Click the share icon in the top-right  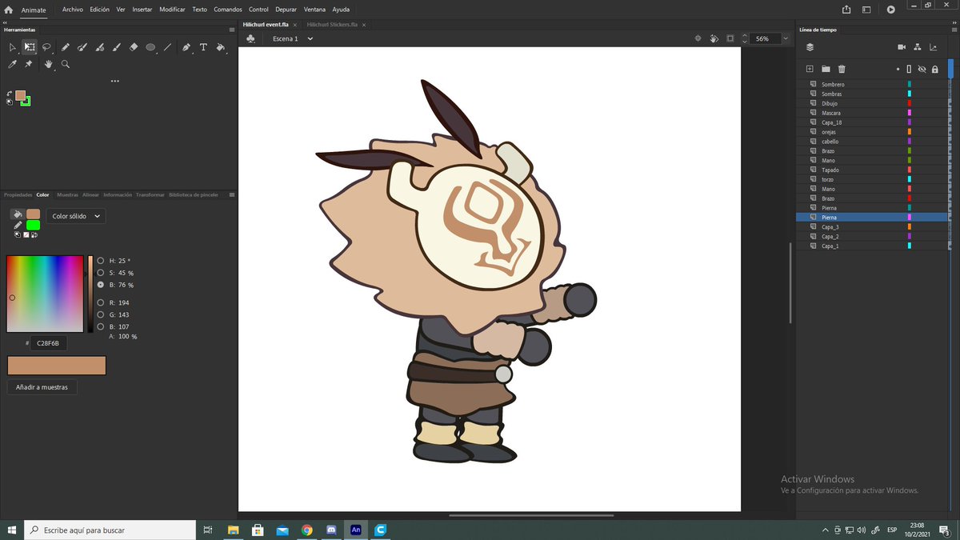[x=846, y=10]
